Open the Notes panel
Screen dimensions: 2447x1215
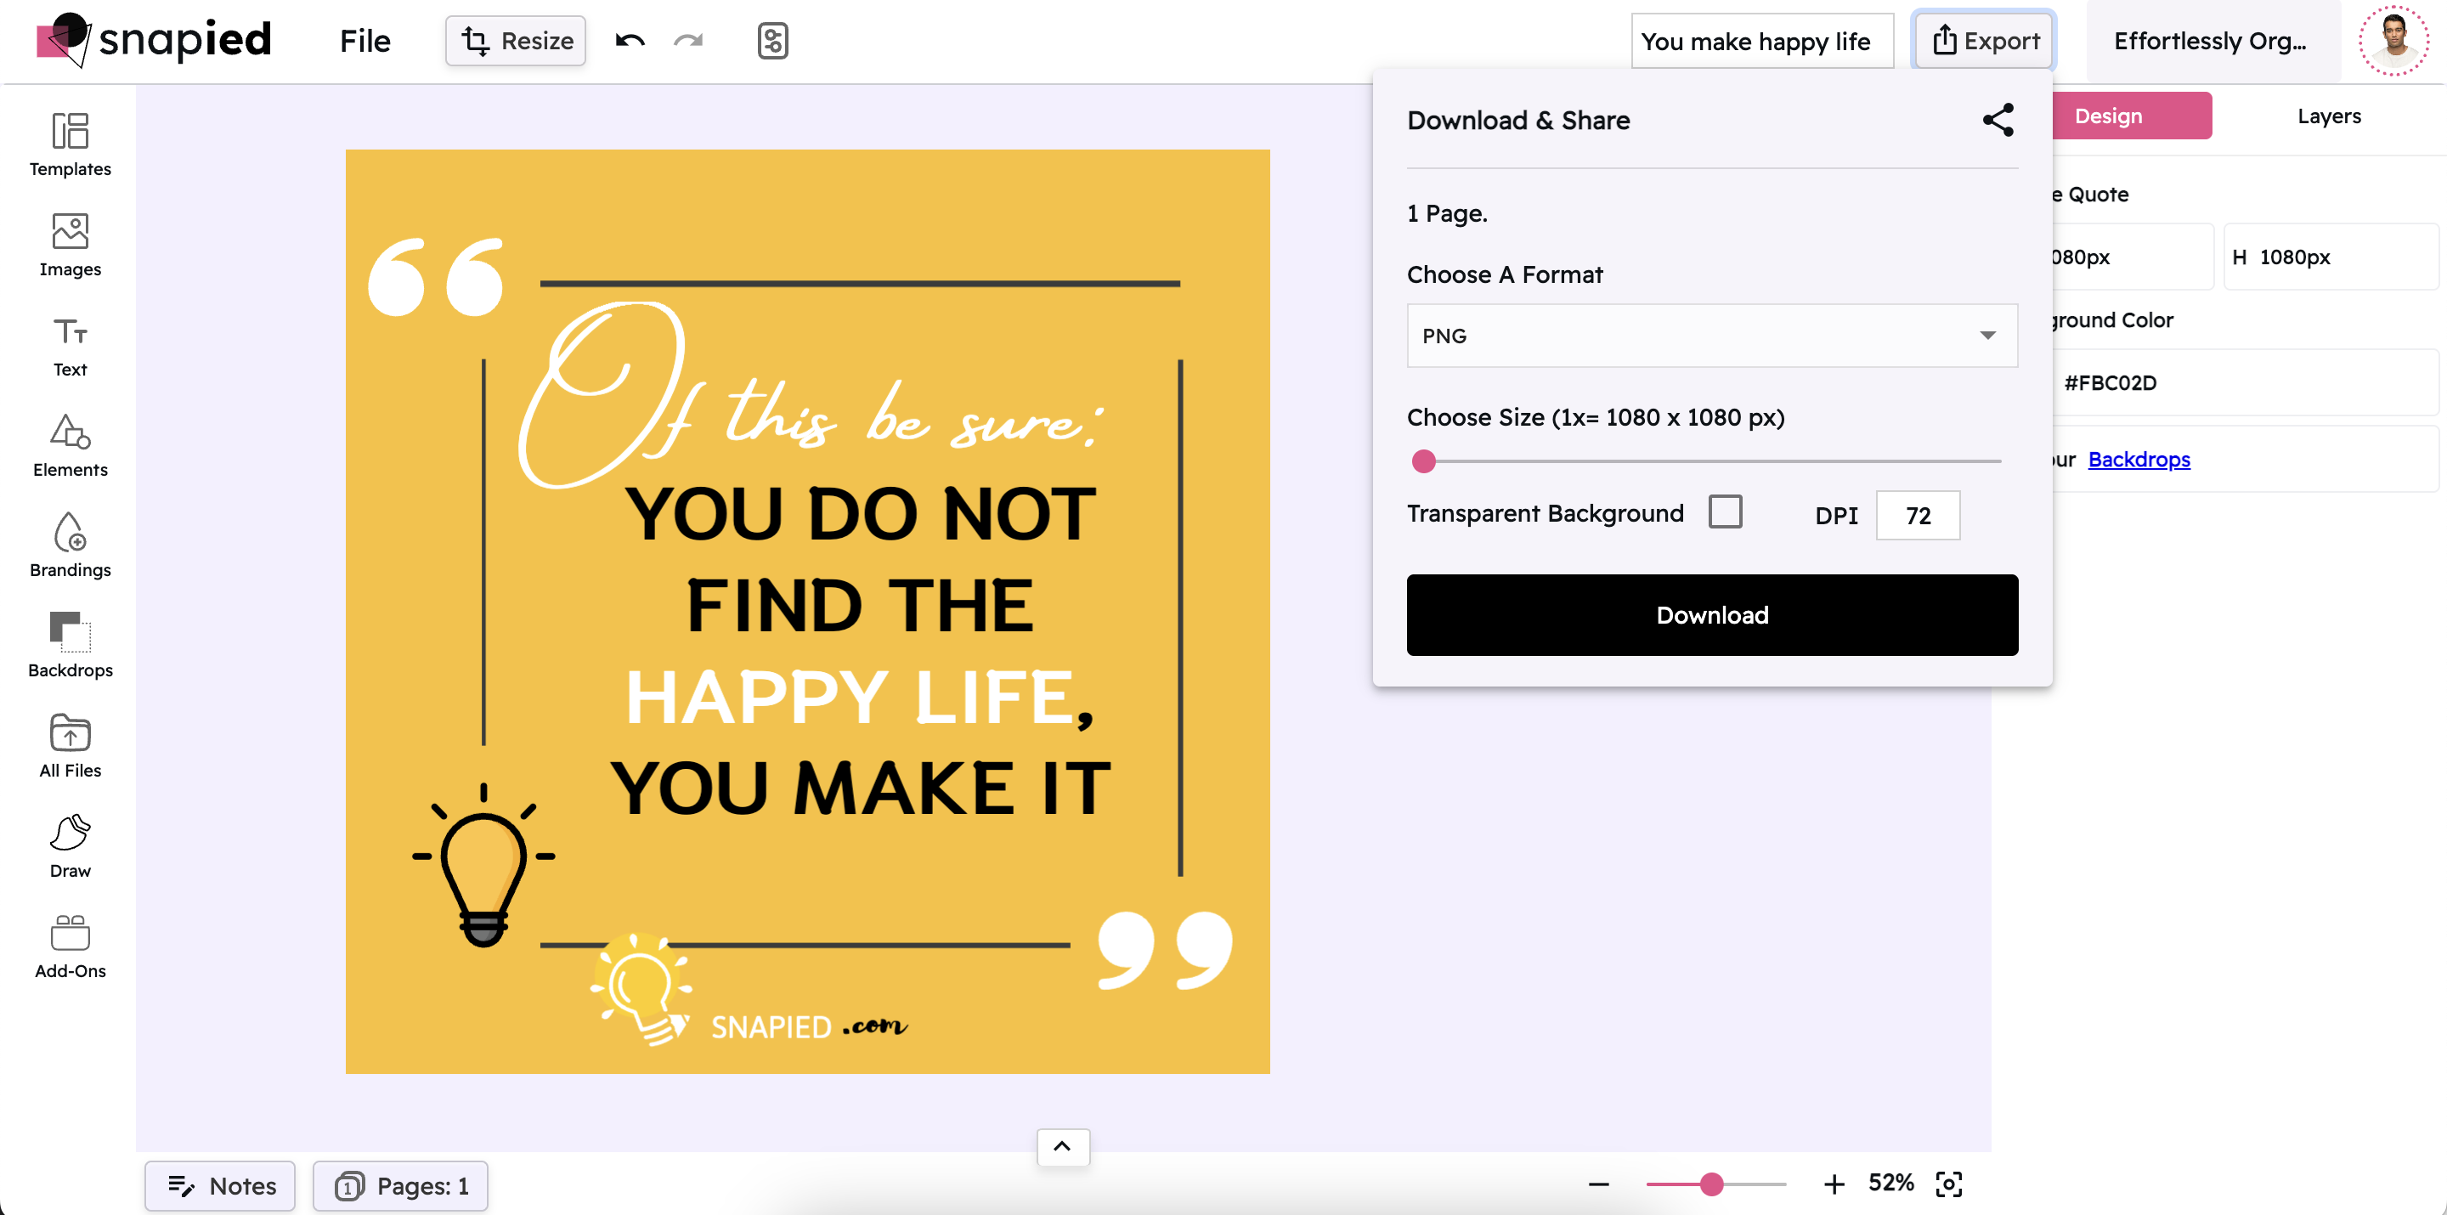(220, 1185)
